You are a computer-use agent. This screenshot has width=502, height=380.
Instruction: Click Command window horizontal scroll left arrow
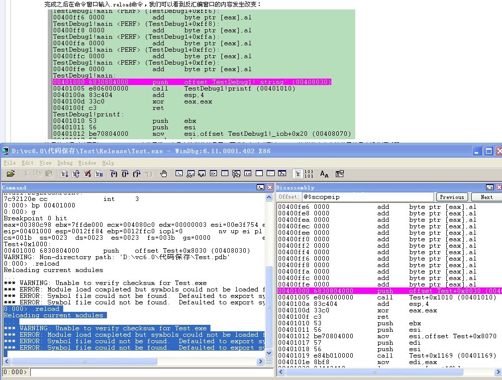(7, 362)
